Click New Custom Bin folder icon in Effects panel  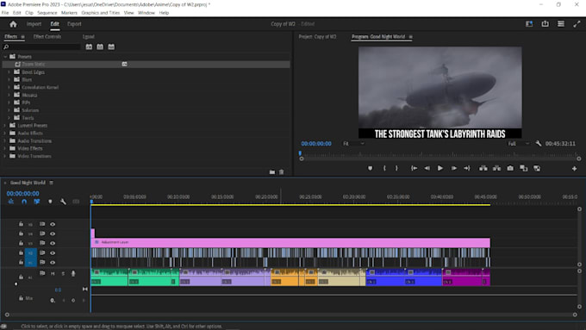(x=272, y=172)
